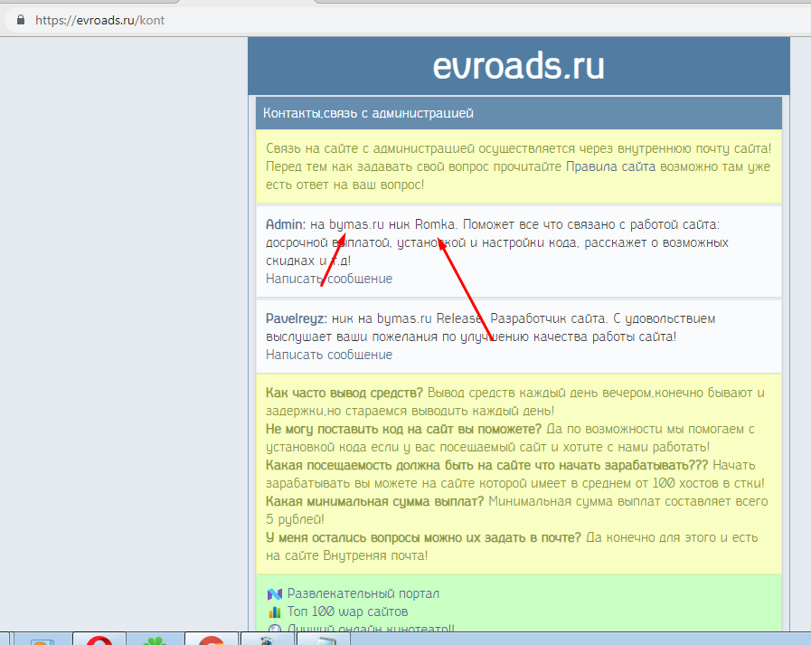Open the Развлекательный портал link
Image resolution: width=811 pixels, height=645 pixels.
point(363,593)
